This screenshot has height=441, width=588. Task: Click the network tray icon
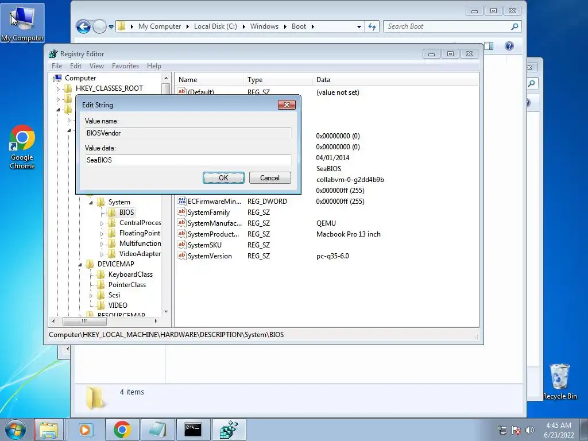[x=502, y=430]
